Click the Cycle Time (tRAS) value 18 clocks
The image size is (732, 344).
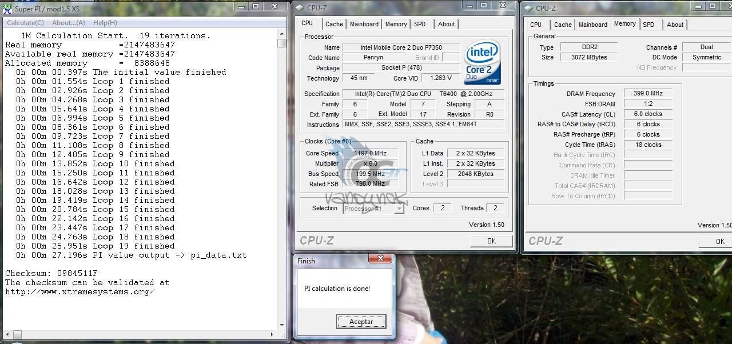tap(648, 145)
